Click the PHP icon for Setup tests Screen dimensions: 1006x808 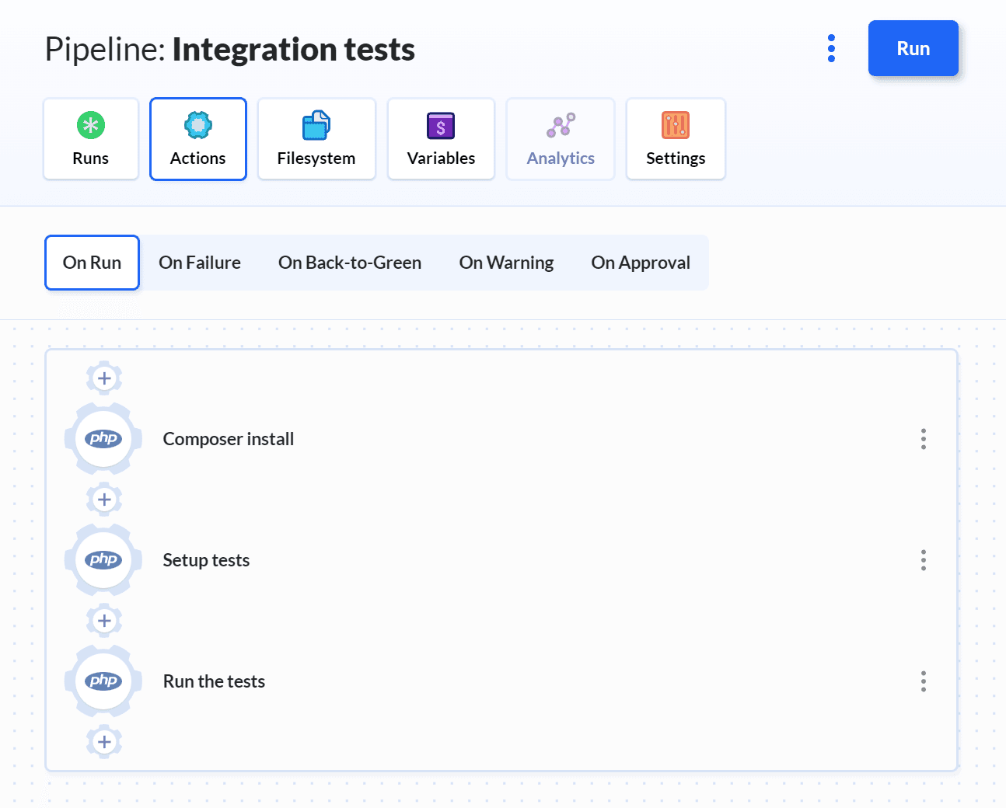pyautogui.click(x=103, y=560)
